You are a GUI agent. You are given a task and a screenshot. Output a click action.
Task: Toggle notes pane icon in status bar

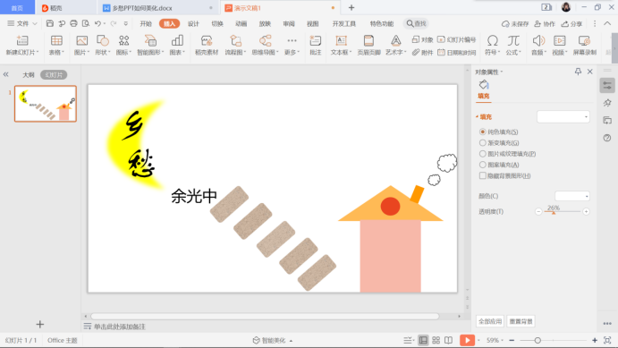tap(409, 340)
